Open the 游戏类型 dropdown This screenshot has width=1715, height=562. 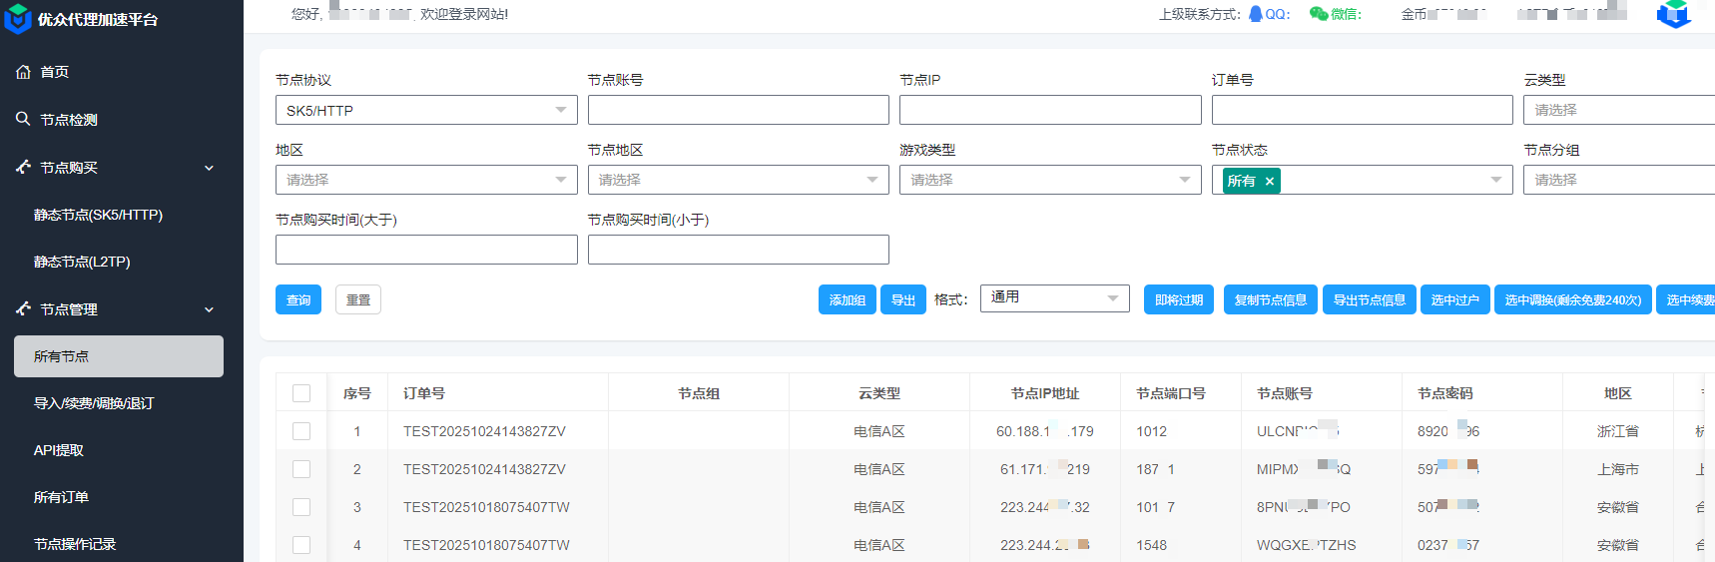pos(1050,180)
